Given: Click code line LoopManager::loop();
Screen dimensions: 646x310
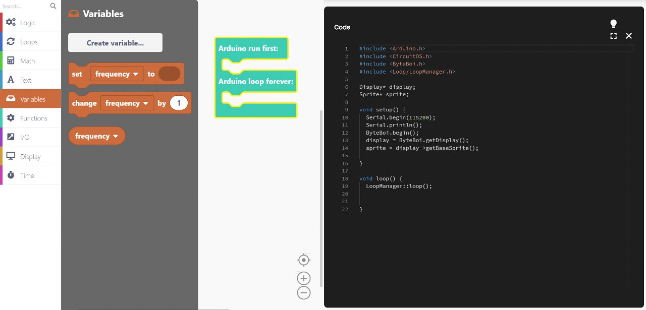Looking at the screenshot, I should point(399,186).
